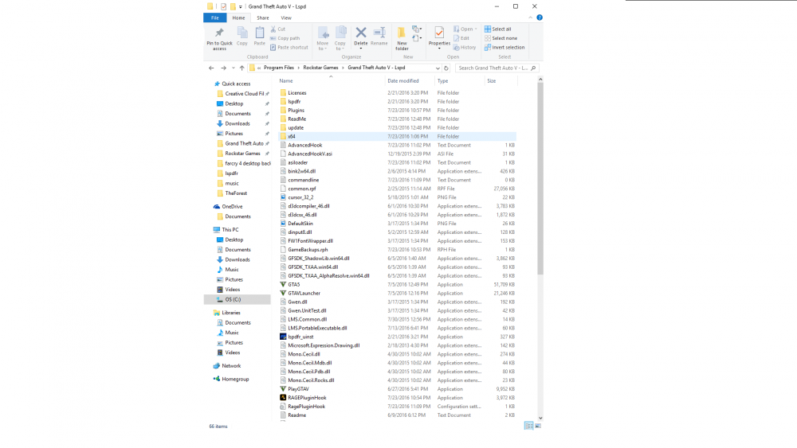This screenshot has height=448, width=797.
Task: Click Select none
Action: pos(501,38)
